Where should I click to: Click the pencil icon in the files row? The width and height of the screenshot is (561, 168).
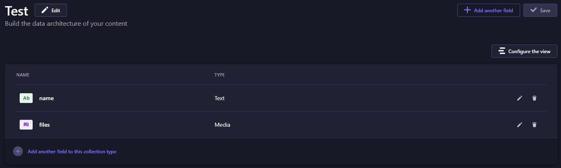coord(520,125)
